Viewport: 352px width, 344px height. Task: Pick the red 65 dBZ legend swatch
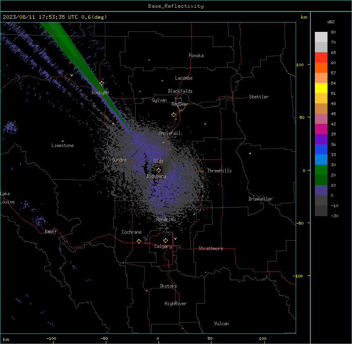[321, 57]
